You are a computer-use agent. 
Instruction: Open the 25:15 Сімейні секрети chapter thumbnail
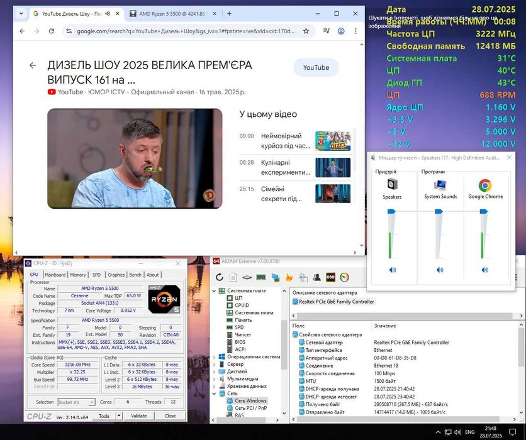pos(333,194)
